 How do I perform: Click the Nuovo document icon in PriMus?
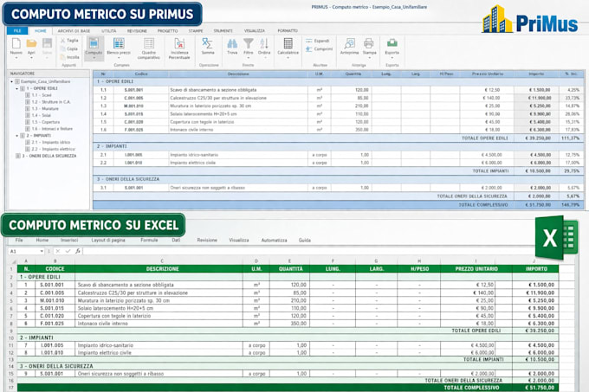pyautogui.click(x=16, y=43)
